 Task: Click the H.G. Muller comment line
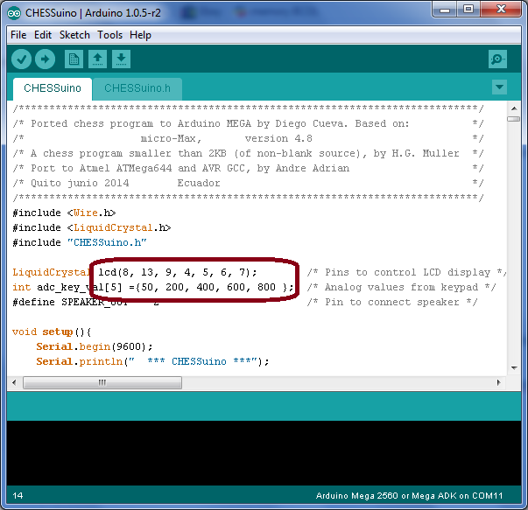point(249,153)
